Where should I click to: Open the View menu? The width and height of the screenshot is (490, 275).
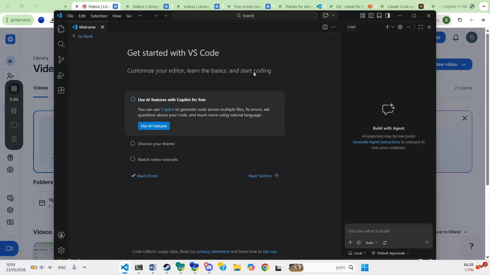(117, 16)
